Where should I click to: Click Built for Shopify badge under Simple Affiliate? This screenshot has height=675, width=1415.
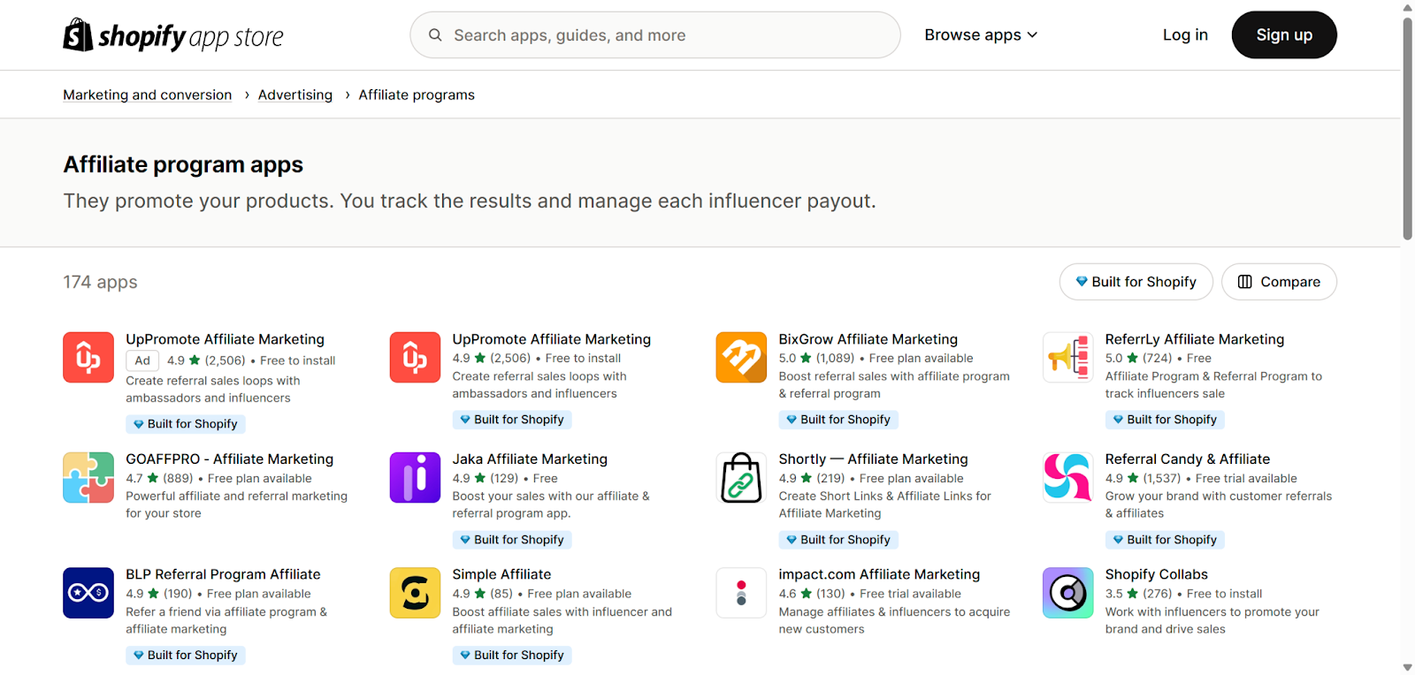click(x=511, y=656)
